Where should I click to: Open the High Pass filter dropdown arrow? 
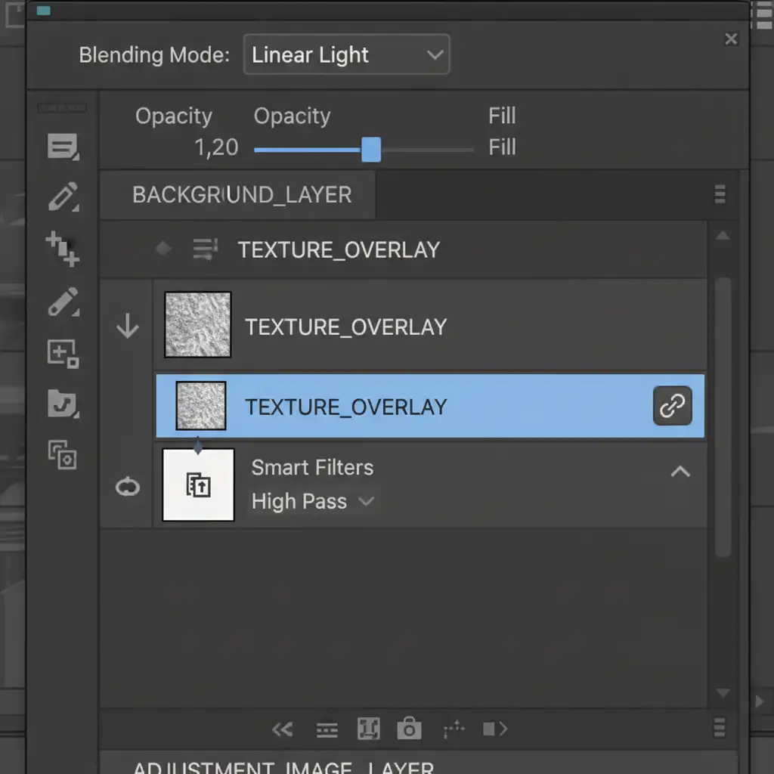pyautogui.click(x=367, y=501)
